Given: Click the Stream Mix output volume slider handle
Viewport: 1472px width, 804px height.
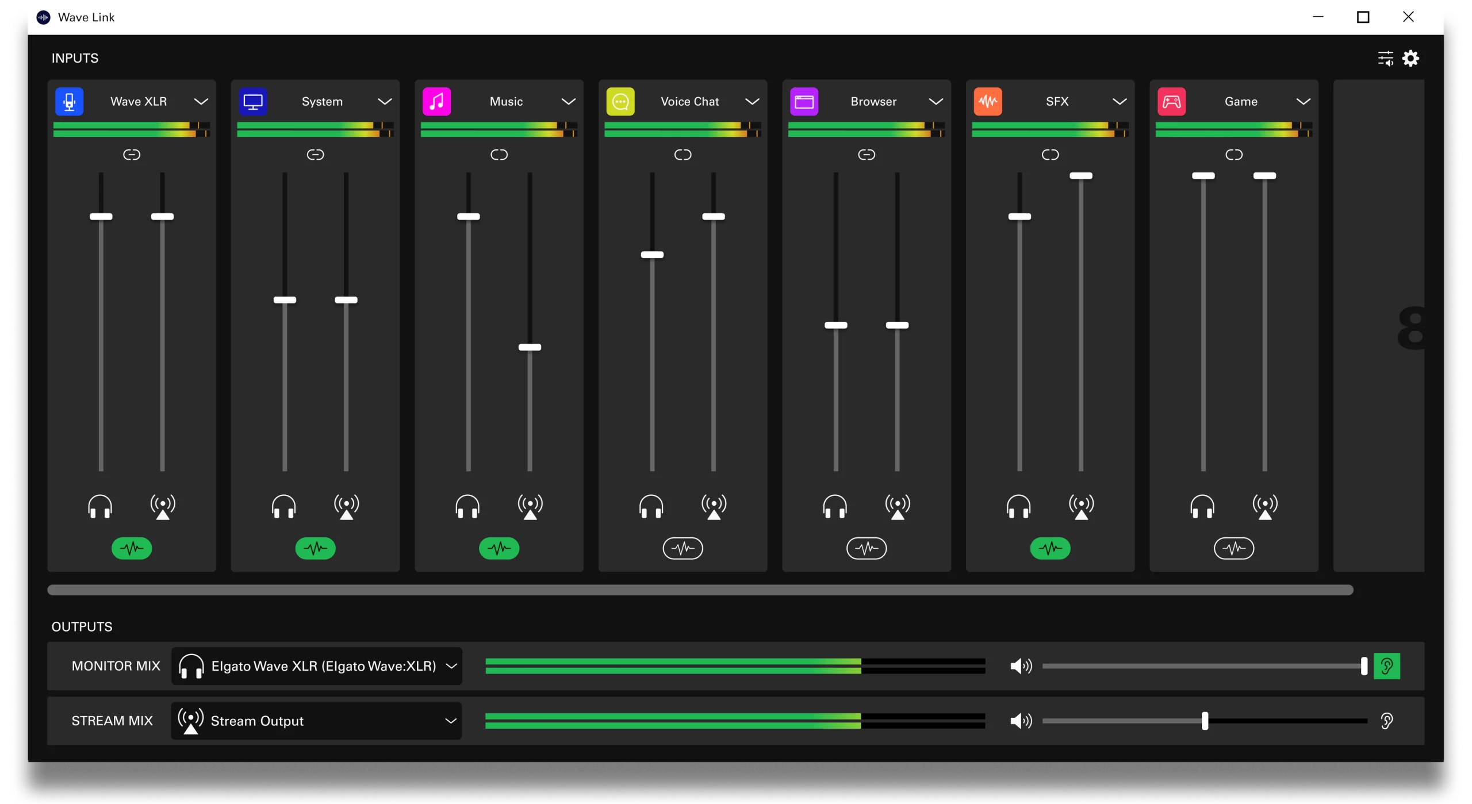Looking at the screenshot, I should pos(1205,721).
